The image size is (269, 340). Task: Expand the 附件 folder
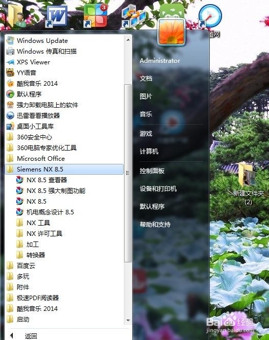click(18, 287)
